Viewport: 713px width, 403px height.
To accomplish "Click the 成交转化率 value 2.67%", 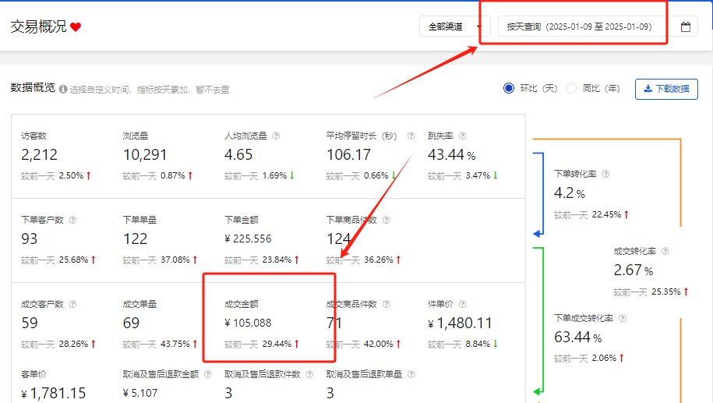I will coord(633,270).
